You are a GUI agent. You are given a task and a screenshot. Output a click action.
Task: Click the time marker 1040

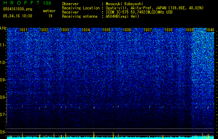210,30
